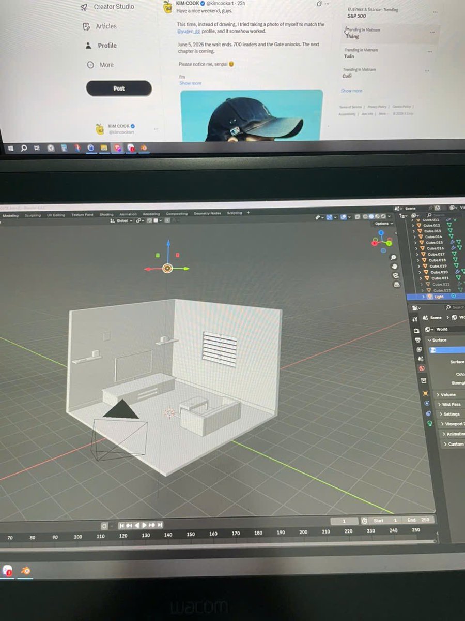Select solid viewport shading mode
This screenshot has height=621, width=465.
(371, 216)
